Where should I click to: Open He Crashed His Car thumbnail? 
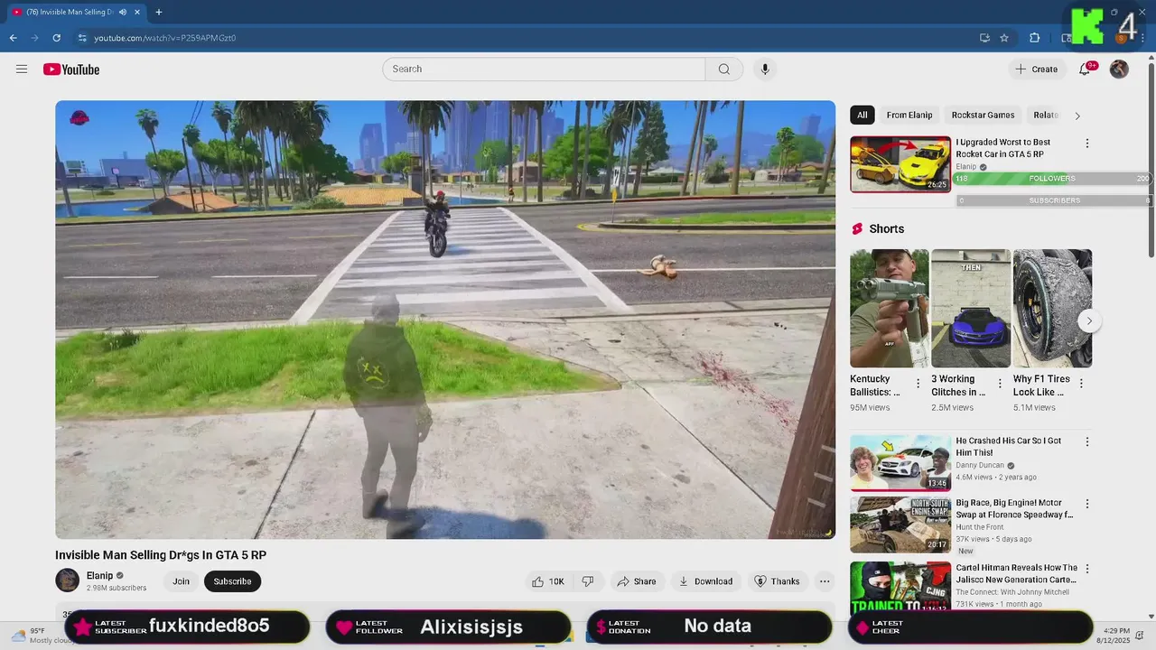(900, 463)
